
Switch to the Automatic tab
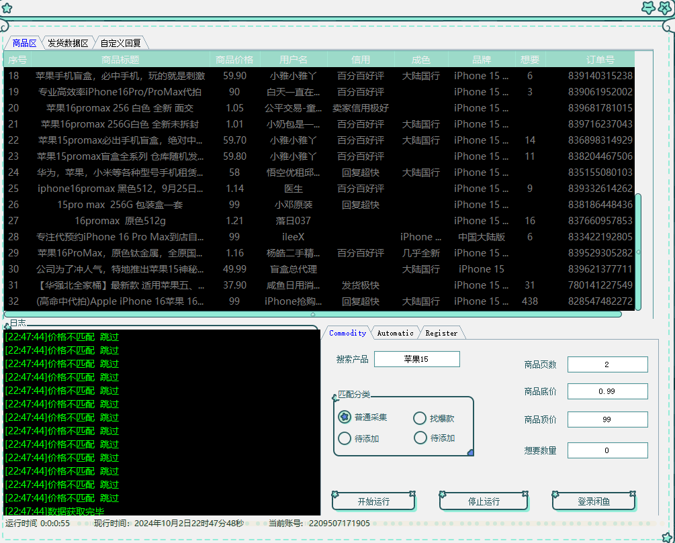click(x=395, y=333)
